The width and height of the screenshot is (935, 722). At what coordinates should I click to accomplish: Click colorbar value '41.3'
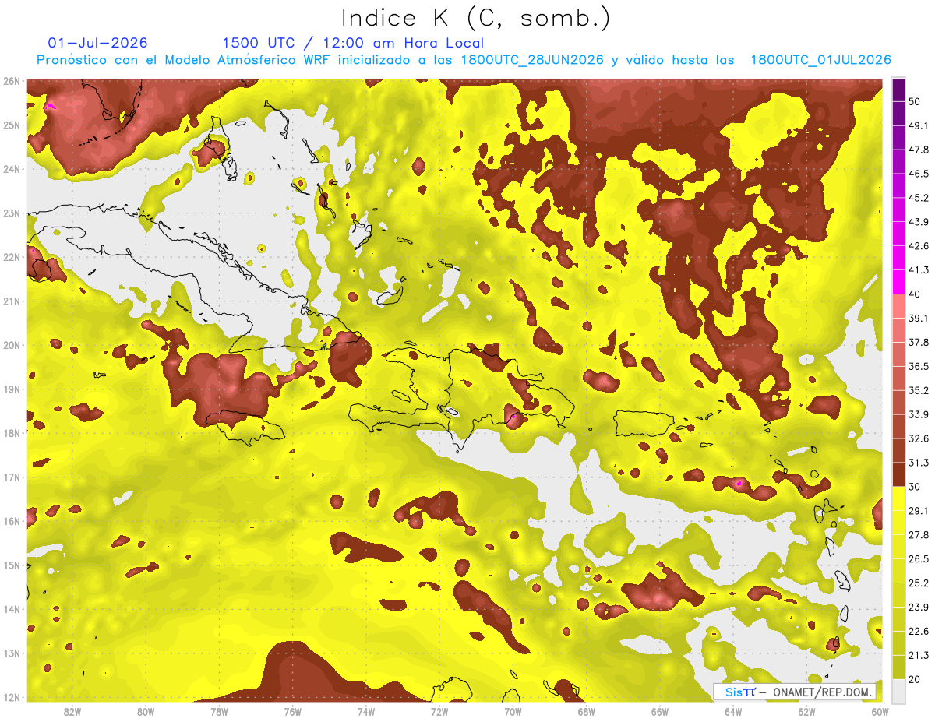click(x=919, y=269)
